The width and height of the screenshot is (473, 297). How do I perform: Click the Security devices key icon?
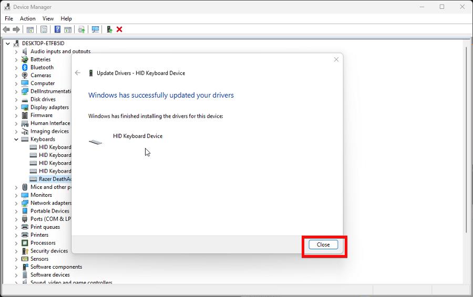[25, 251]
